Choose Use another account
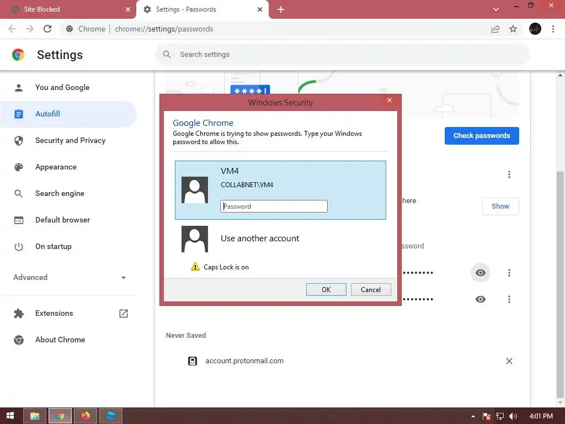The image size is (565, 424). tap(280, 239)
